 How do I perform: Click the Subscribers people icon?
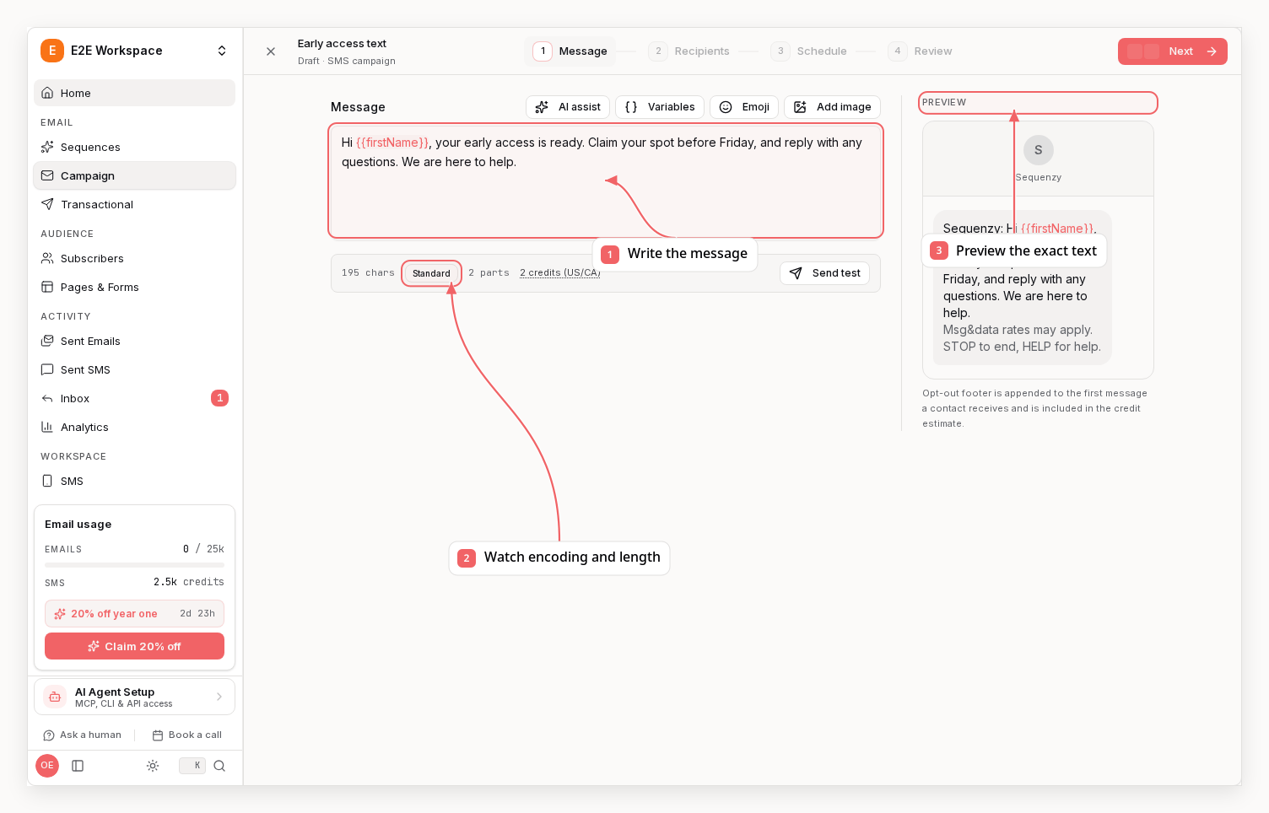47,258
